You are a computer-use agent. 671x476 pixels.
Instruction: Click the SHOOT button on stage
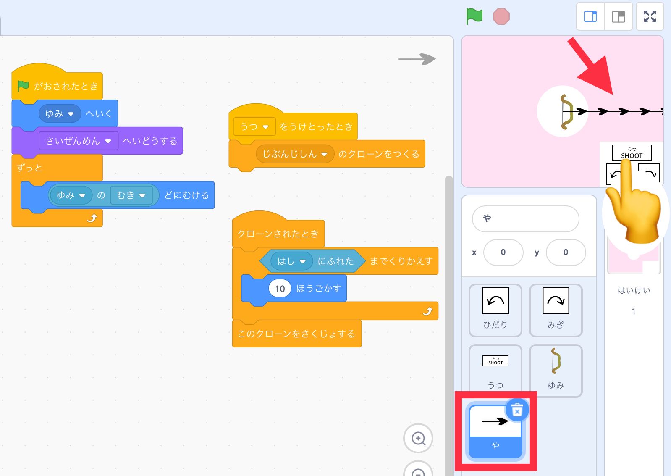pyautogui.click(x=632, y=153)
